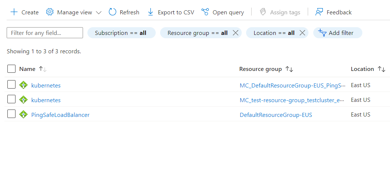Image resolution: width=390 pixels, height=172 pixels.
Task: Open the DefaultResourceGroup-EUS resource group link
Action: point(276,115)
